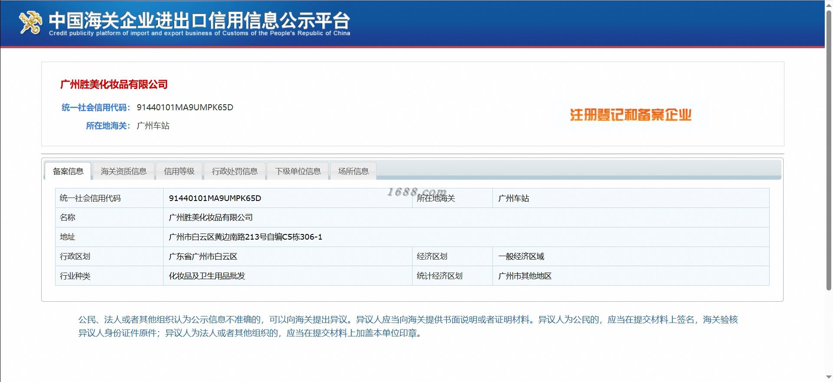This screenshot has height=382, width=833.
Task: Click address 广州市白云区黄边南路213号自编C5栋306-1
Action: point(466,237)
